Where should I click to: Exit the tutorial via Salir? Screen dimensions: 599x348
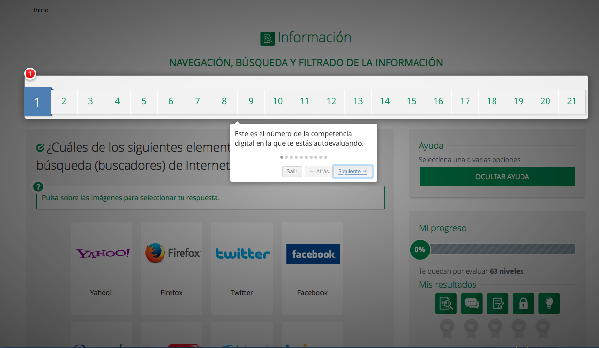[292, 171]
